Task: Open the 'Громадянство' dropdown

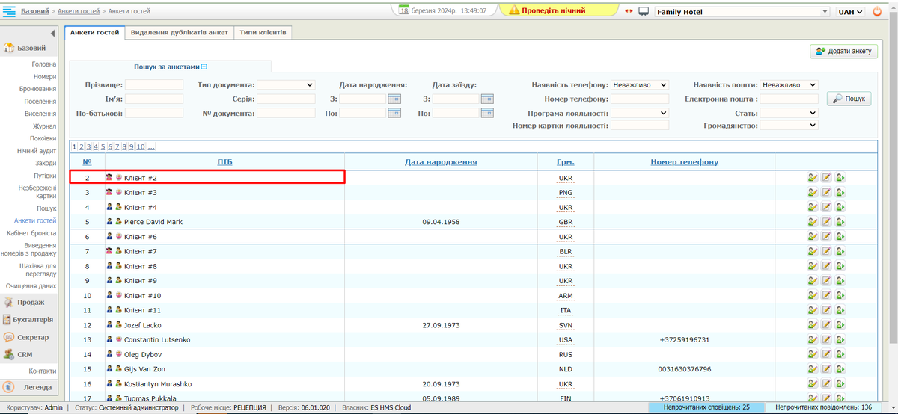Action: coord(789,126)
